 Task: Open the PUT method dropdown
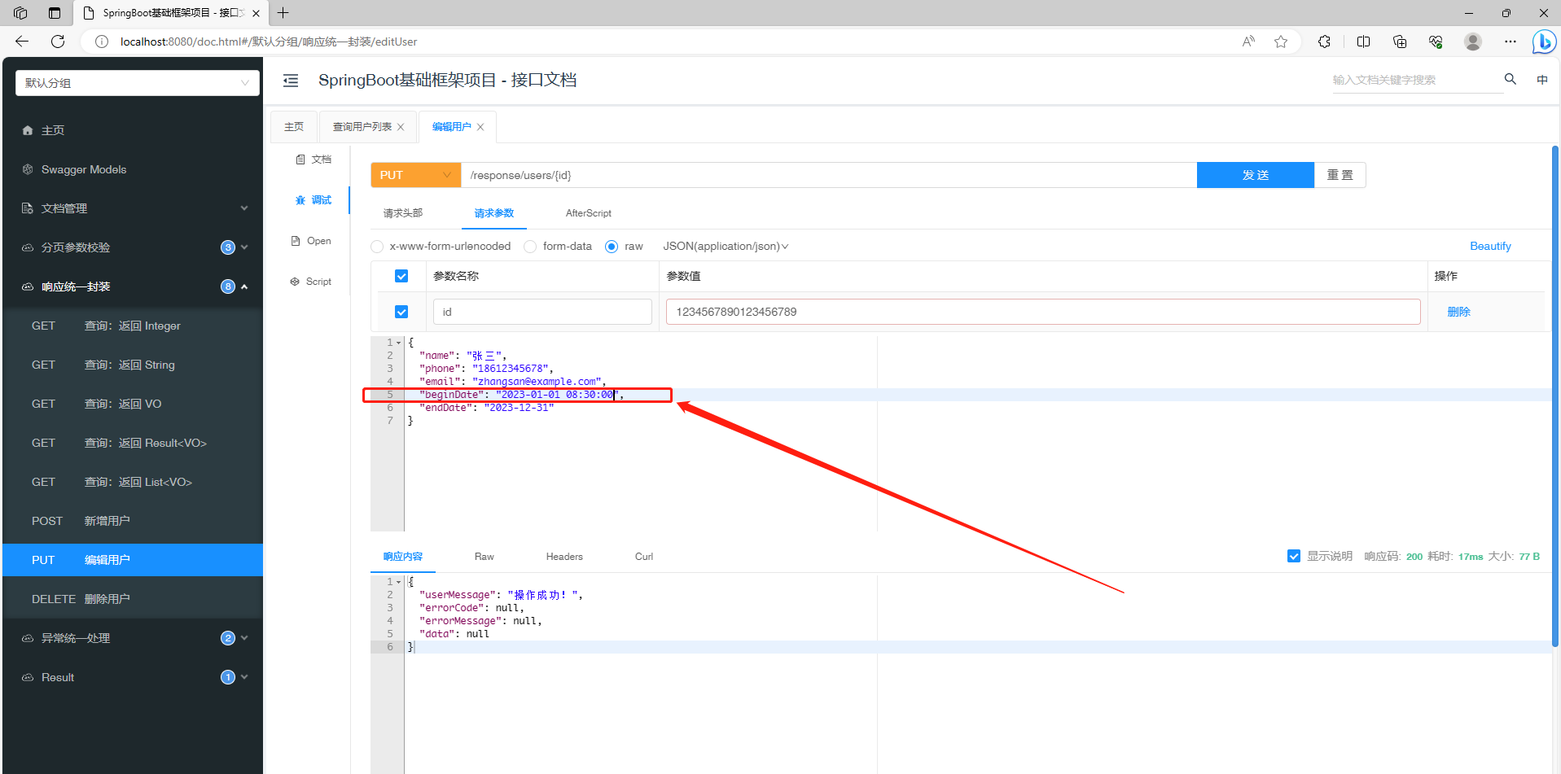[415, 175]
